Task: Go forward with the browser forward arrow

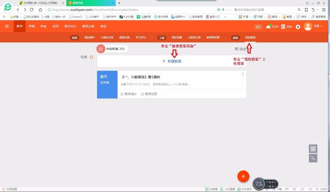Action: (x=25, y=10)
